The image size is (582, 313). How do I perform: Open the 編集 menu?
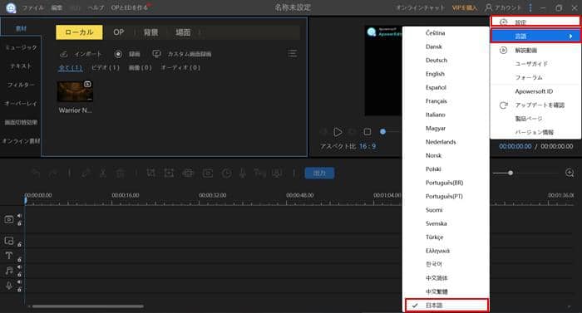tap(57, 7)
